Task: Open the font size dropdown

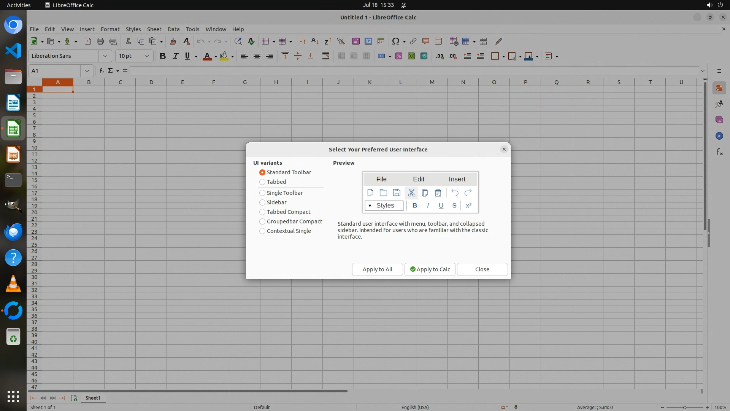Action: (x=146, y=56)
